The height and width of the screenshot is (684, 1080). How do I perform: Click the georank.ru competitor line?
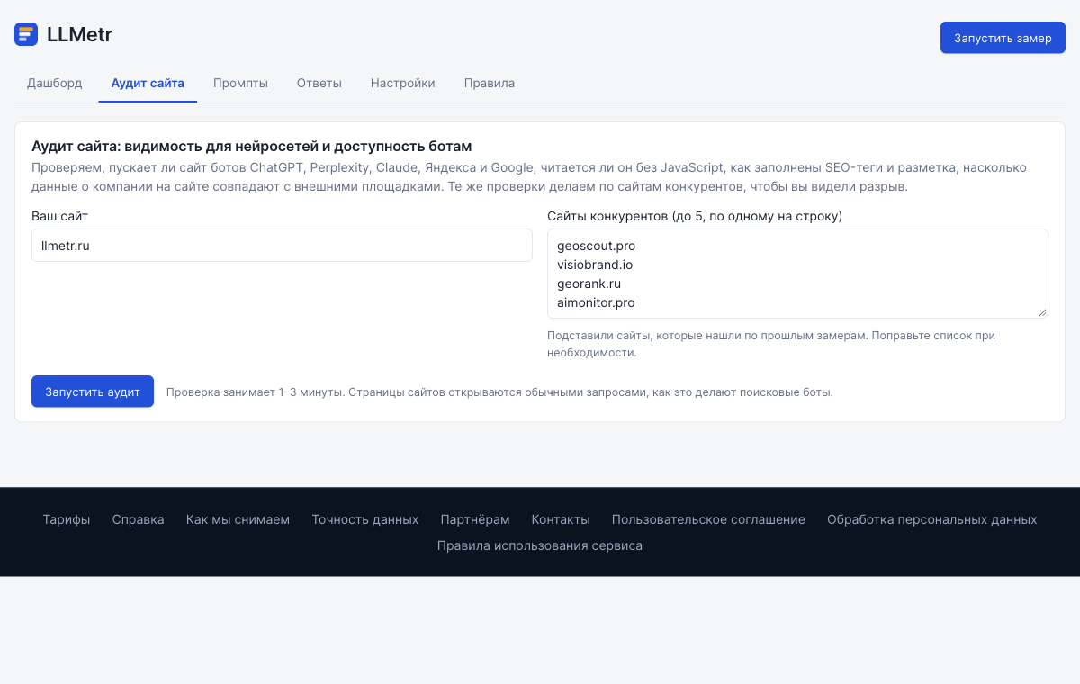tap(589, 283)
